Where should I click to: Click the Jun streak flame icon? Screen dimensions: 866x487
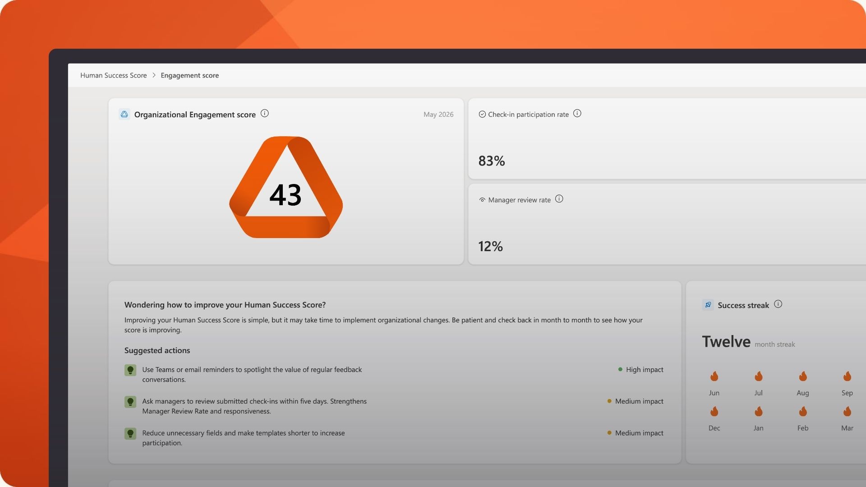[714, 376]
